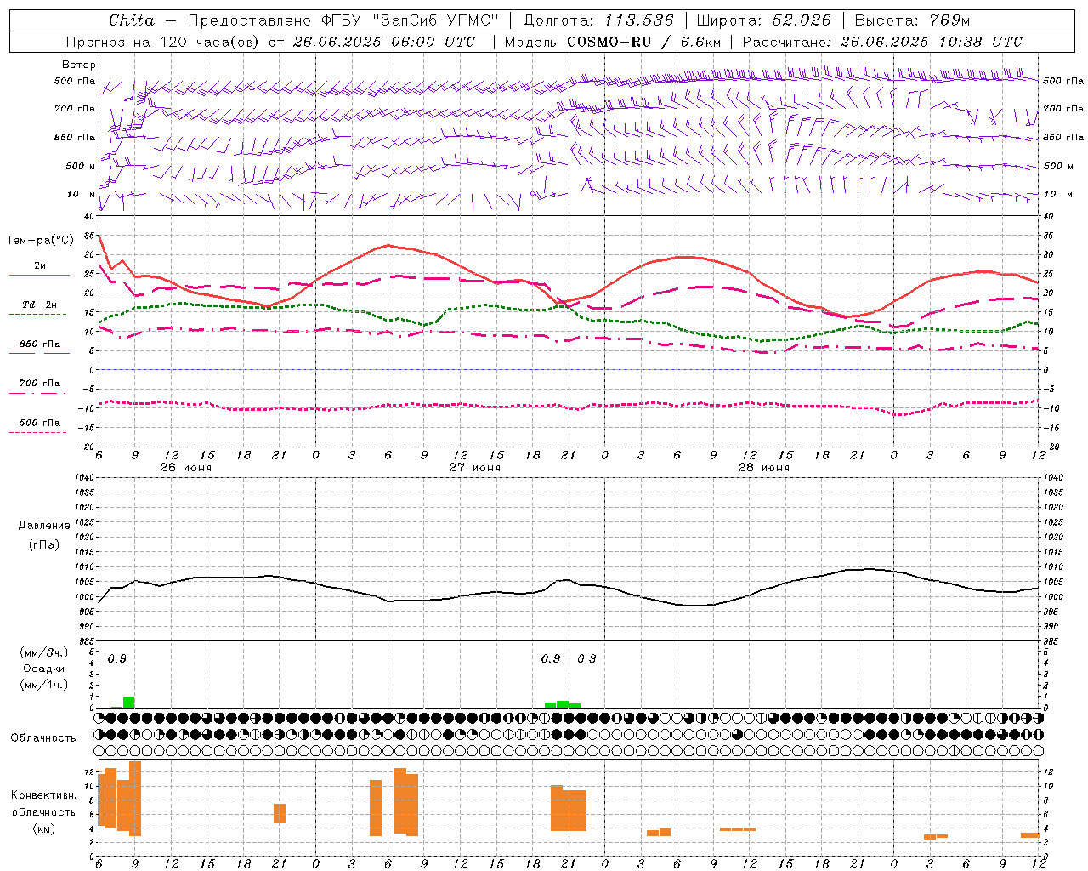The height and width of the screenshot is (871, 1088).
Task: Click the "Тем-ра(°C)" temperature panel label
Action: [40, 241]
